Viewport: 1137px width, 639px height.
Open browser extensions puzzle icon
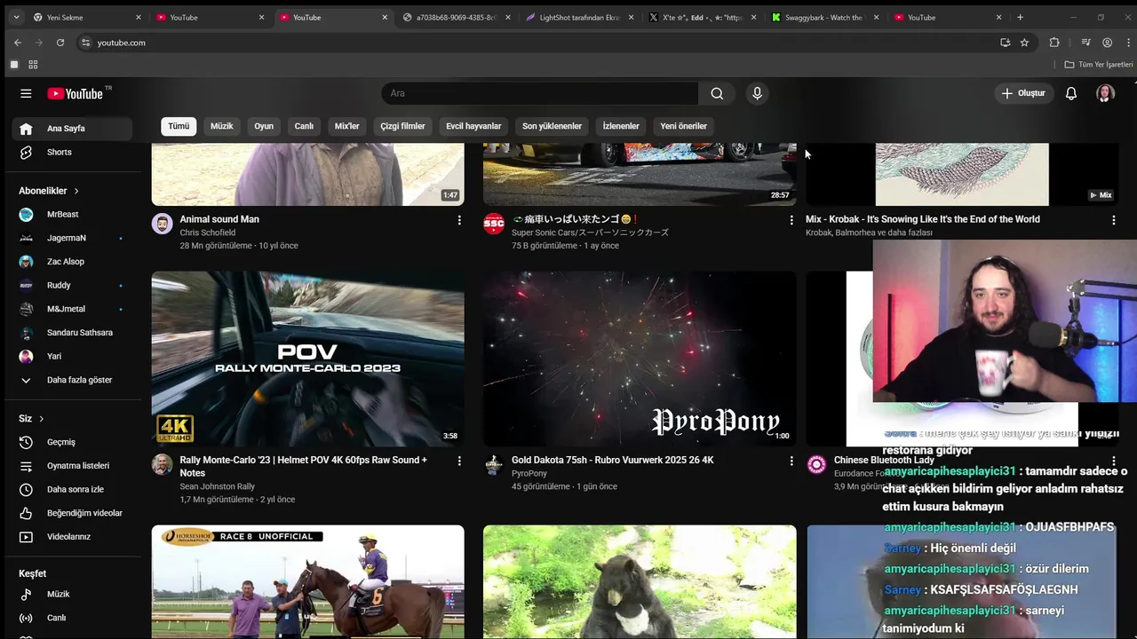pyautogui.click(x=1054, y=43)
